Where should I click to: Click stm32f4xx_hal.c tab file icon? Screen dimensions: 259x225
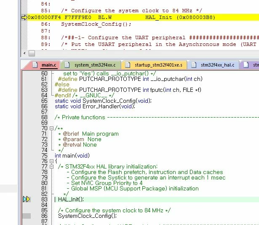pos(194,65)
